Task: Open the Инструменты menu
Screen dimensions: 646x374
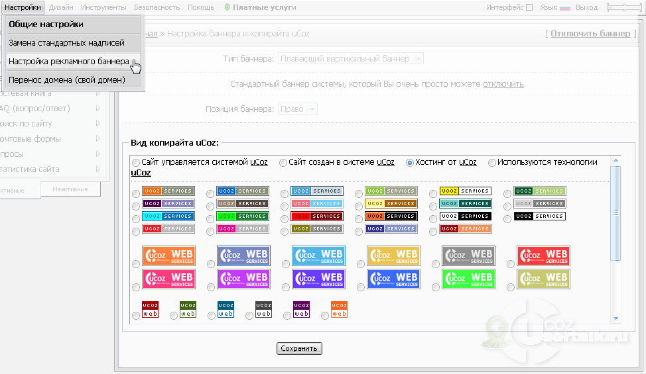Action: click(103, 7)
